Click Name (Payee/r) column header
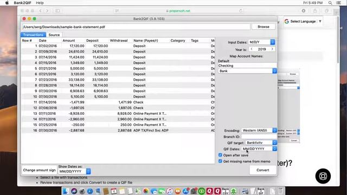Screen dimensions: 347x195 (146, 41)
